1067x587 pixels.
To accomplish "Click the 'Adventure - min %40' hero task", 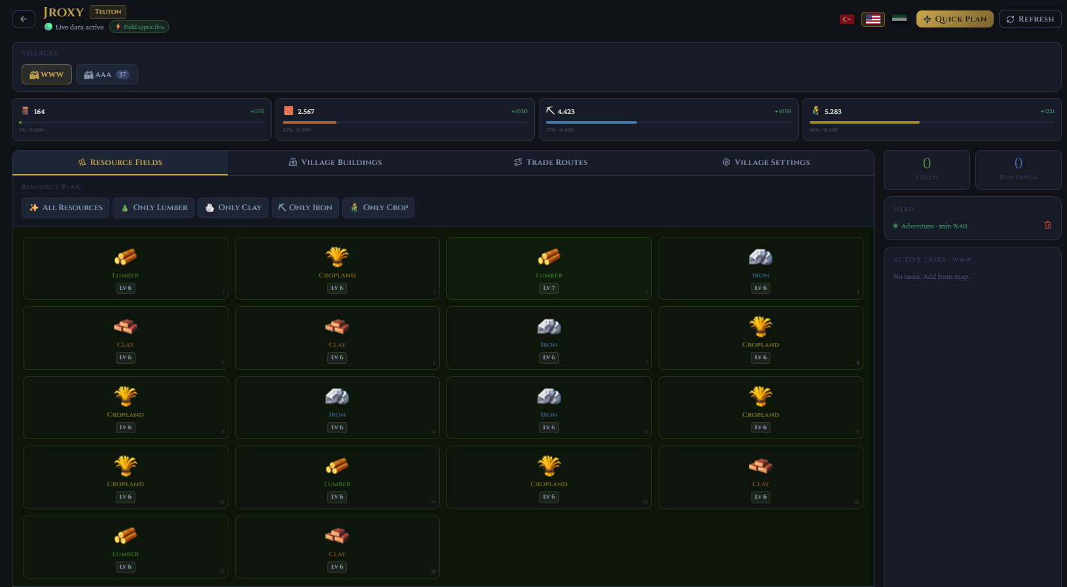I will (x=934, y=226).
